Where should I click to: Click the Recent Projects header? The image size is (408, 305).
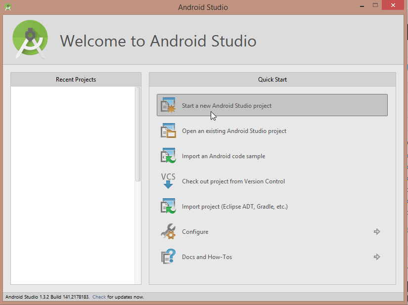(76, 79)
